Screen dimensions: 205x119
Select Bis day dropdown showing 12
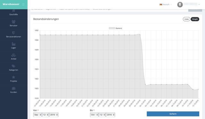click(x=102, y=115)
